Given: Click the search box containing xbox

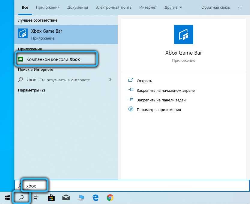Looking at the screenshot, I should [x=132, y=186].
